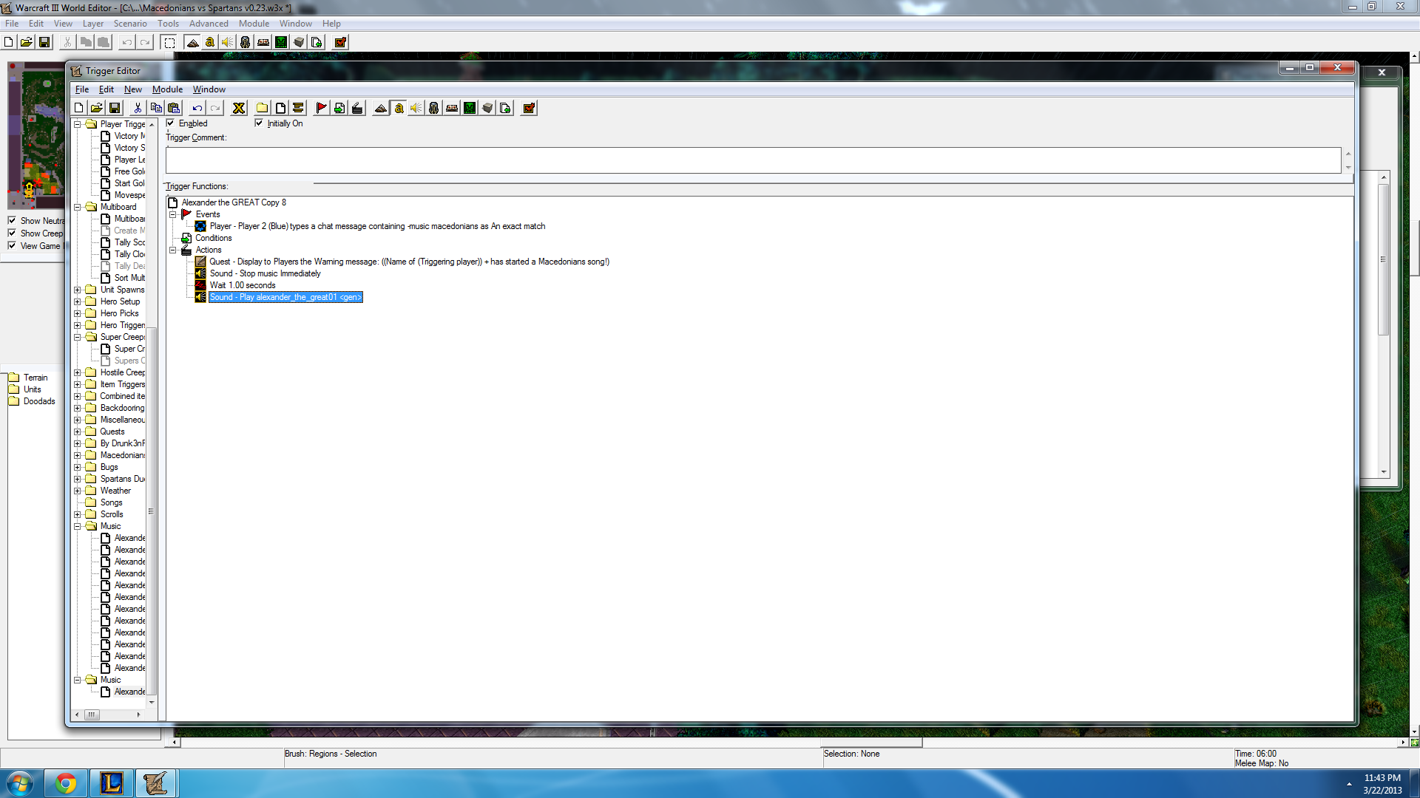Select Terrain folder in palette
1420x798 pixels.
(35, 378)
